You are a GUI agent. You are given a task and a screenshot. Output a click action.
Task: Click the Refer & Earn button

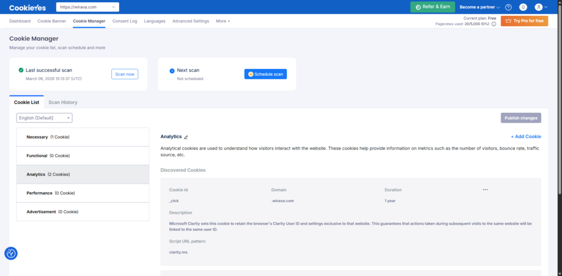tap(432, 7)
